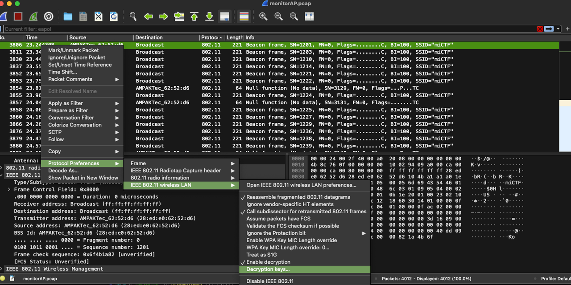The height and width of the screenshot is (285, 571).
Task: Zoom in on packet text
Action: click(x=263, y=16)
